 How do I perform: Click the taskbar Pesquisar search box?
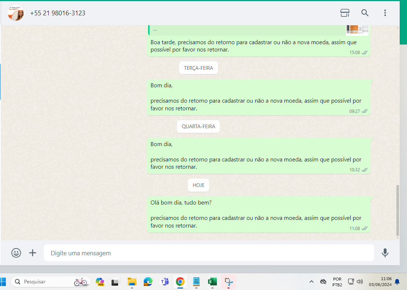point(50,282)
